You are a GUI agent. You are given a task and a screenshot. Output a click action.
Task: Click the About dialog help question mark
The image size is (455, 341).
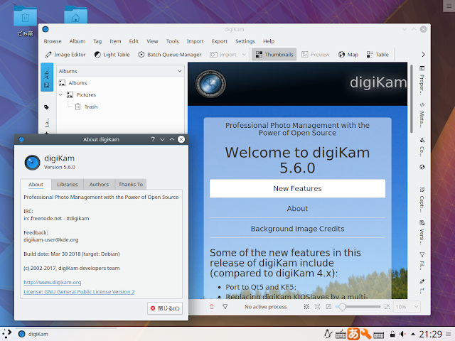click(153, 139)
